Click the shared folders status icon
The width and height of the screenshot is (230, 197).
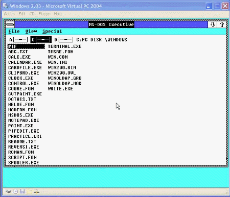(x=29, y=192)
